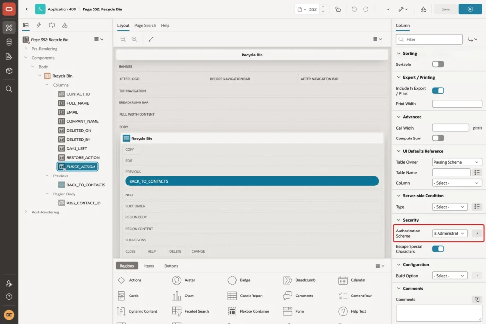Switch to the Rendering tree tab icon

26,25
